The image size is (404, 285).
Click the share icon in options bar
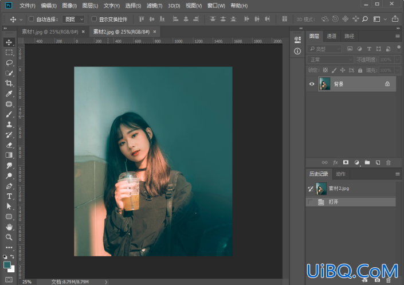395,19
